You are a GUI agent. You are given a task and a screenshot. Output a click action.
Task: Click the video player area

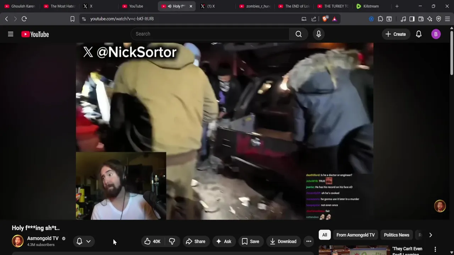point(225,131)
